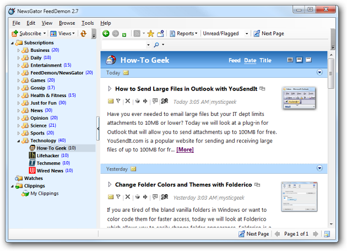Click clipping icon for YouSendIt article
This screenshot has height=251, width=347.
tap(138, 101)
